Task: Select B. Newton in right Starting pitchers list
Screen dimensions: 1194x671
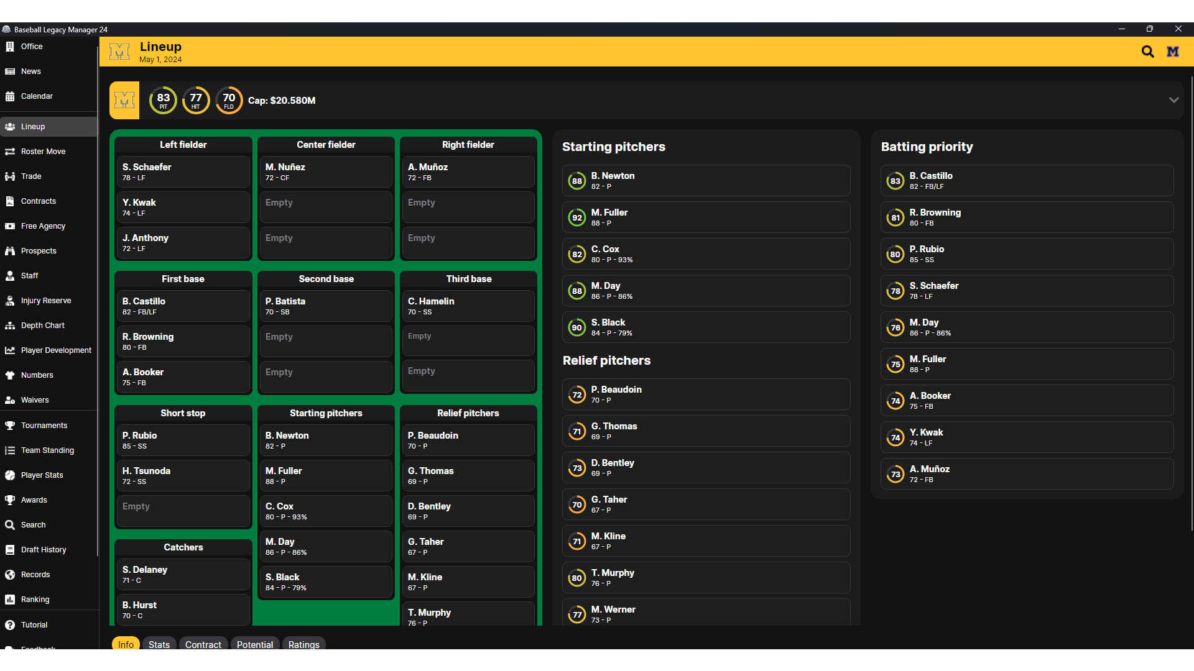Action: 706,181
